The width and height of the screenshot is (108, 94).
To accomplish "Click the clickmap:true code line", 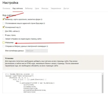I will [30, 87].
